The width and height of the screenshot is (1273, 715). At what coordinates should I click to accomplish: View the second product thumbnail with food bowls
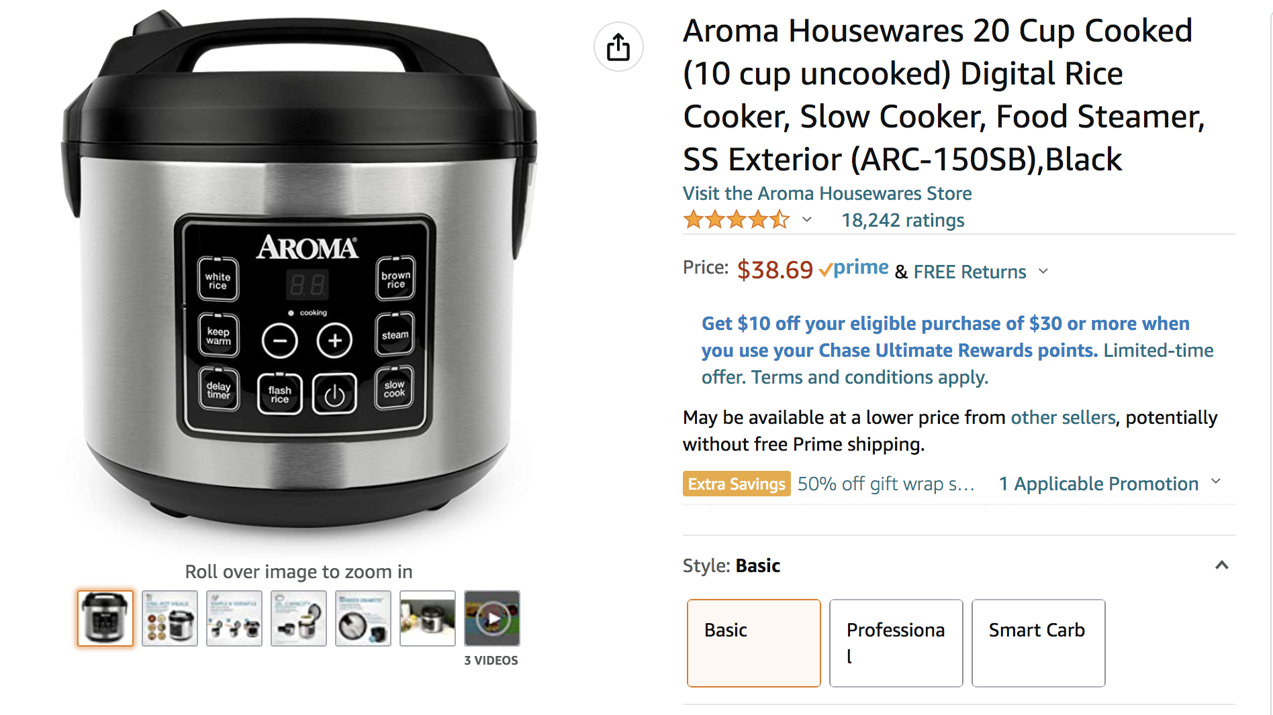point(170,618)
